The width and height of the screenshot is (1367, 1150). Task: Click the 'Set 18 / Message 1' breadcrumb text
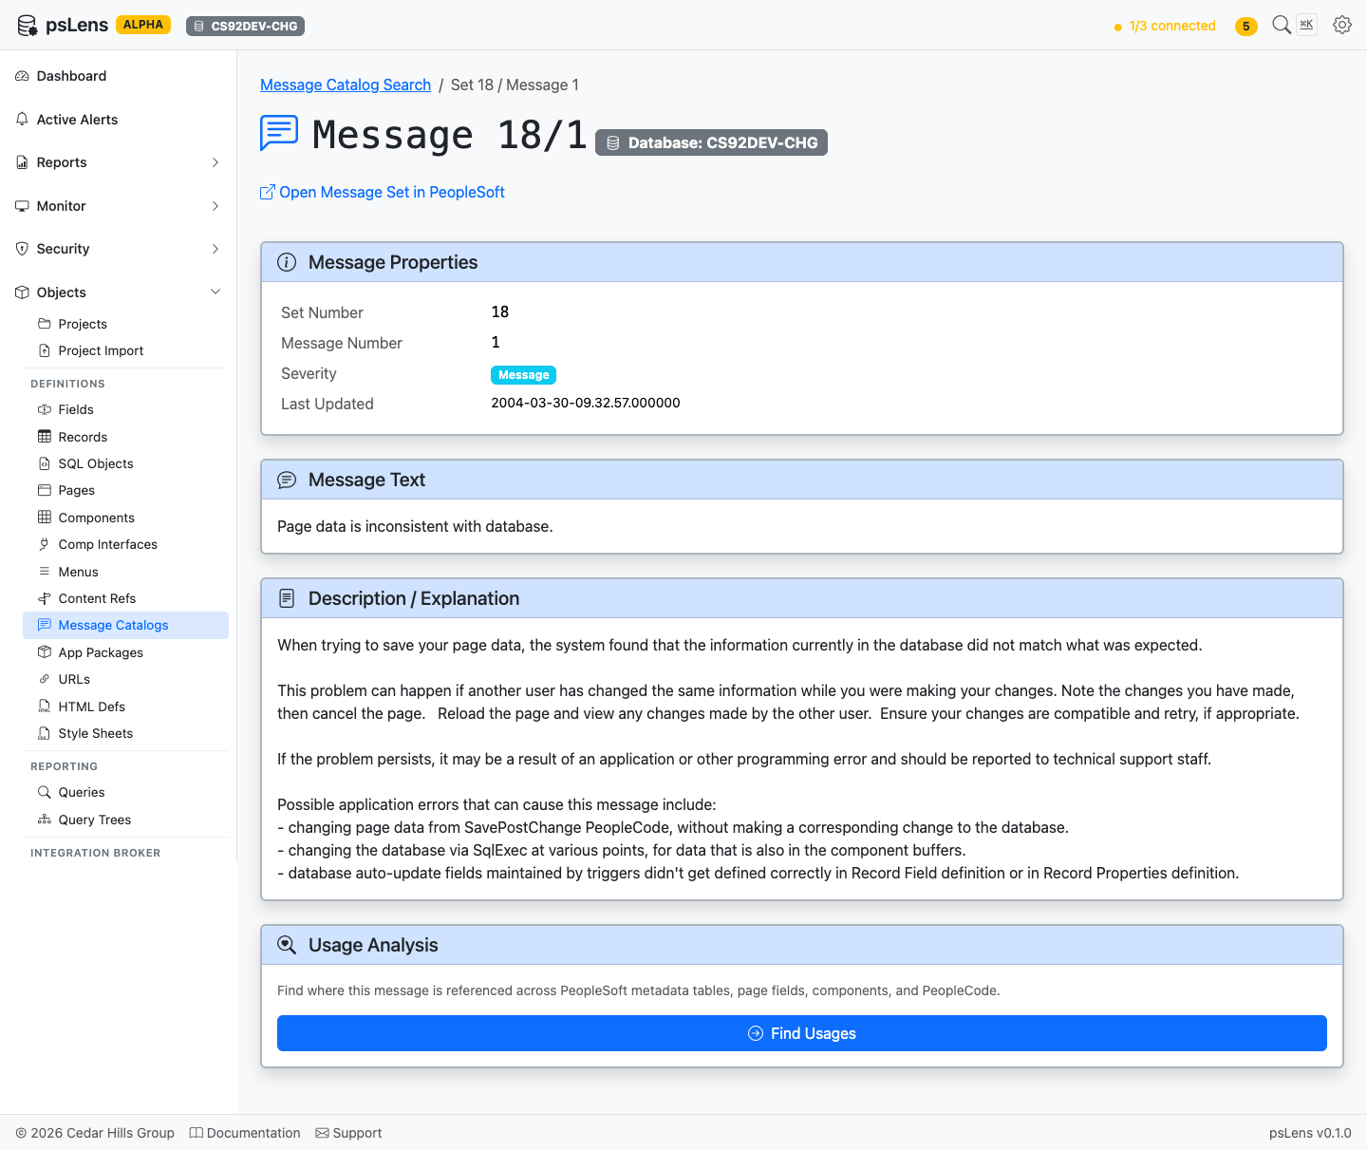[x=515, y=85]
